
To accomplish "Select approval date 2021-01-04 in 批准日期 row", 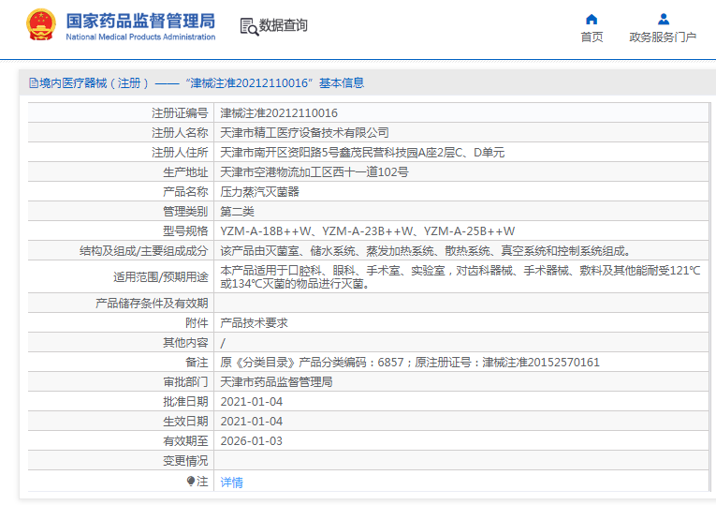I will (x=252, y=402).
